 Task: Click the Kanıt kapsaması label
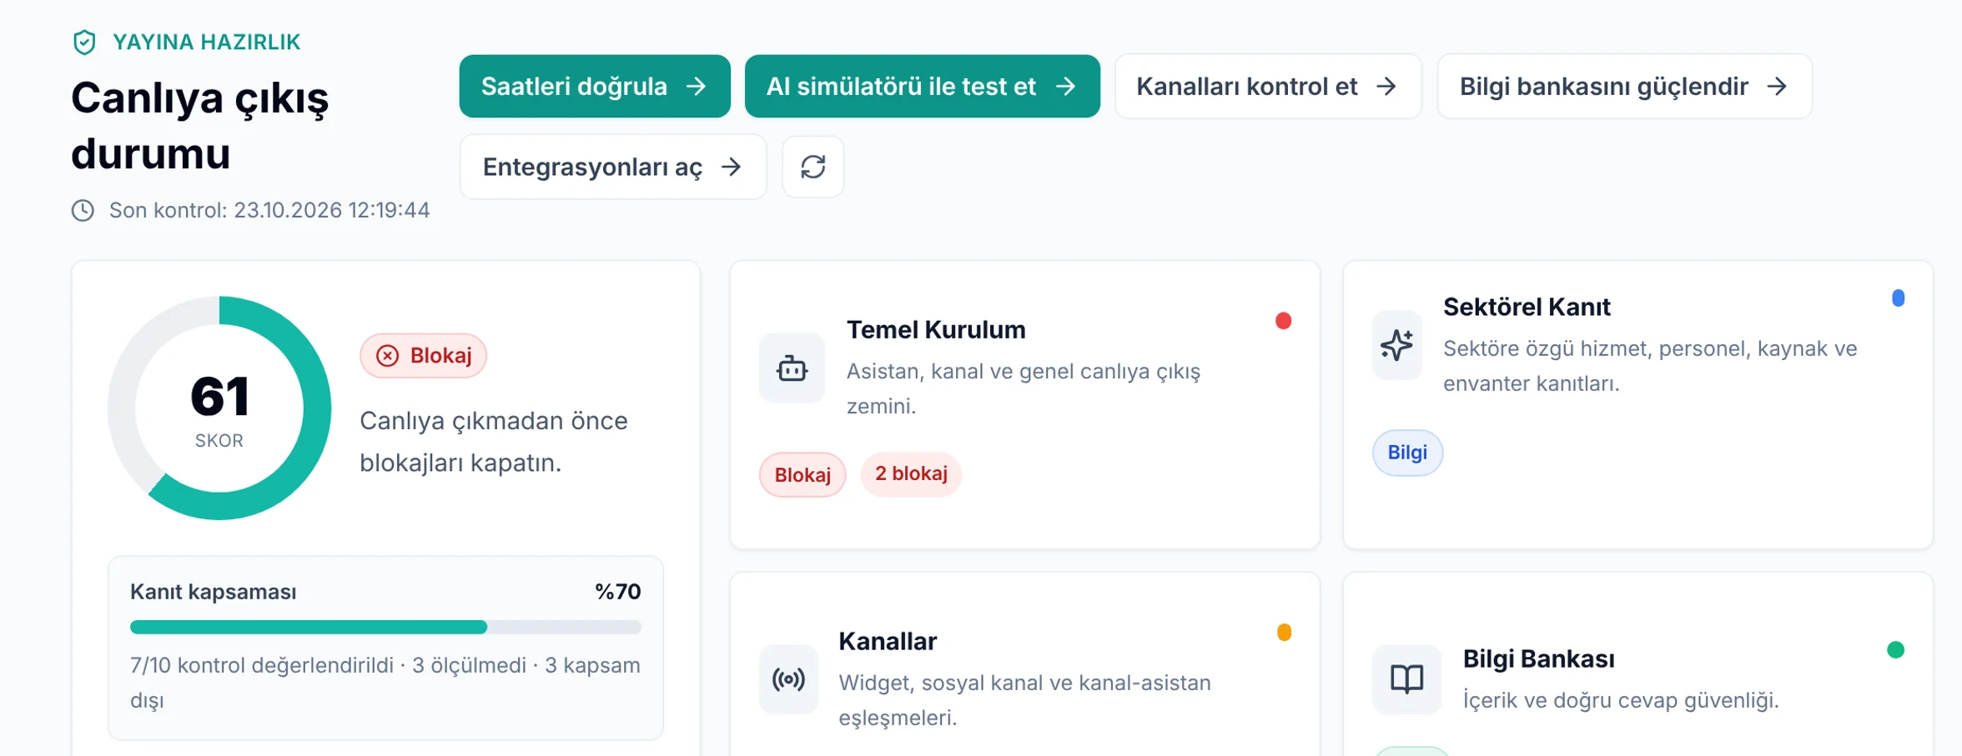214,593
